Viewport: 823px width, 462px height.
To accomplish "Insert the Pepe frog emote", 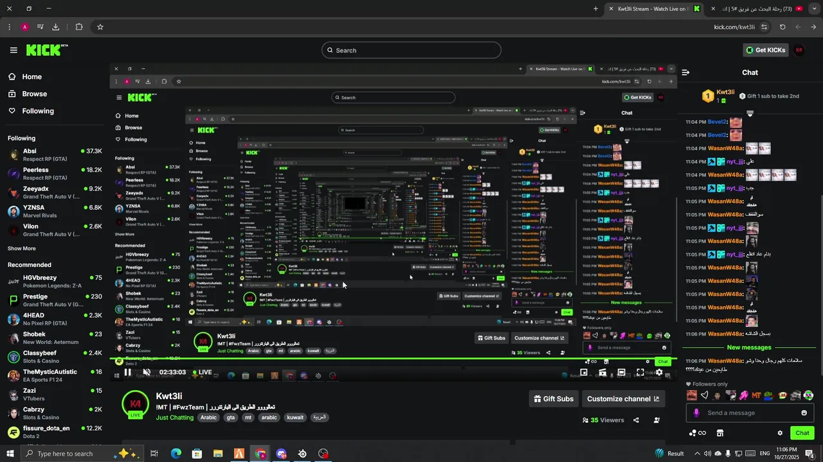I will [769, 395].
